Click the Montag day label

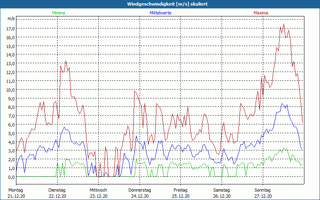(x=16, y=190)
